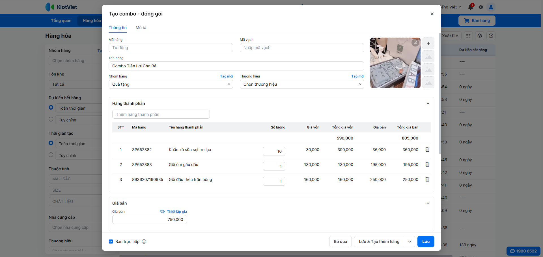The height and width of the screenshot is (257, 543).
Task: Click the SIZE attribute filter
Action: coord(75,190)
